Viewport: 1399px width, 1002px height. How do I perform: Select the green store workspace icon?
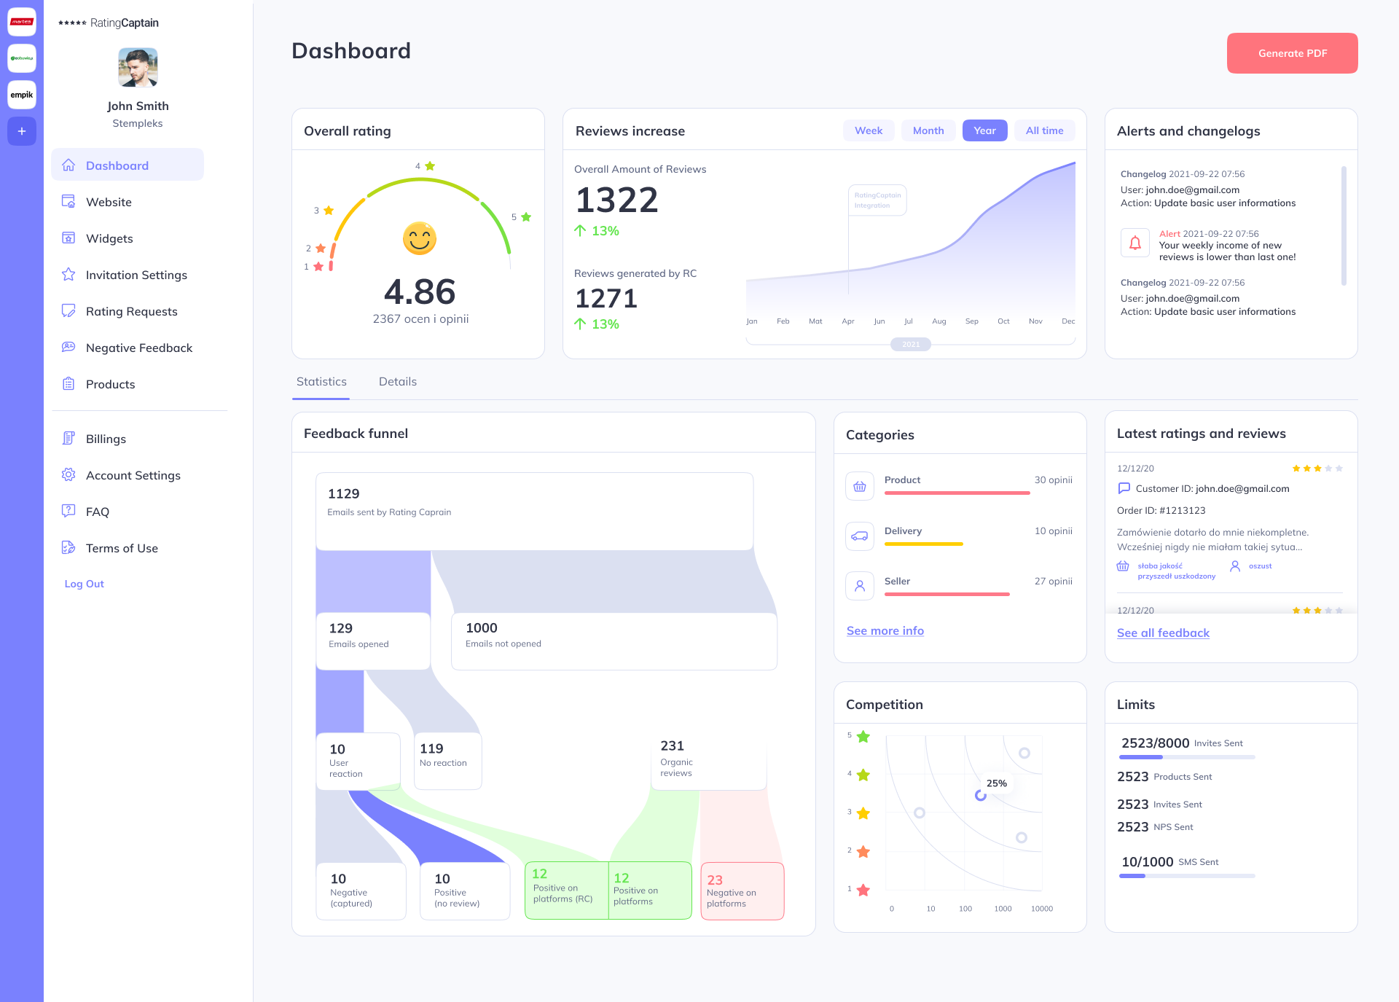(x=22, y=58)
